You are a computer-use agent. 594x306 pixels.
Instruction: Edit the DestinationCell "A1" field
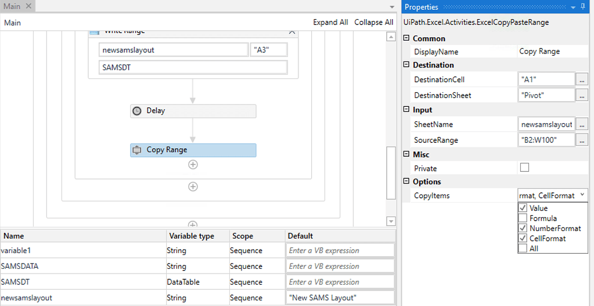tap(546, 80)
